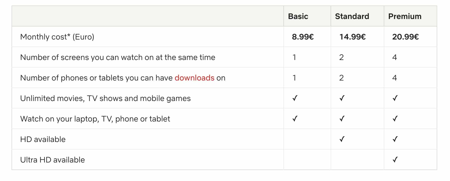Click Premium checkmark for Ultra HD available
Viewport: 450px width, 181px height.
point(395,160)
